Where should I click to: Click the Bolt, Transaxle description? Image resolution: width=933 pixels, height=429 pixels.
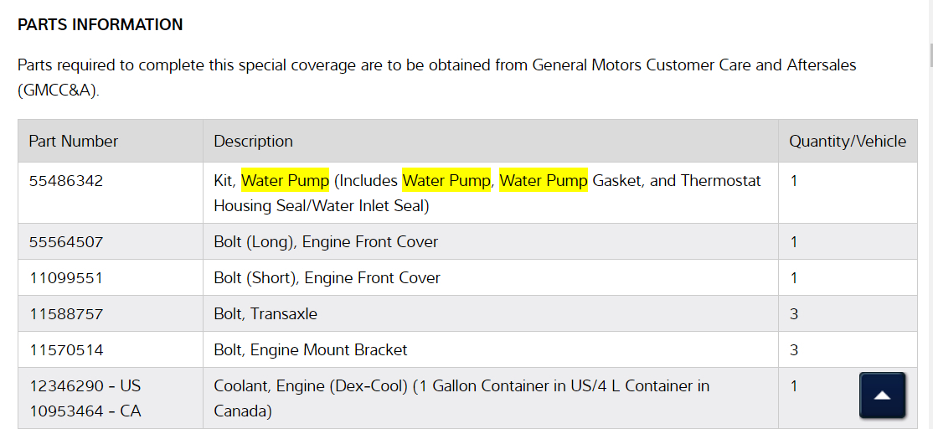pos(265,314)
